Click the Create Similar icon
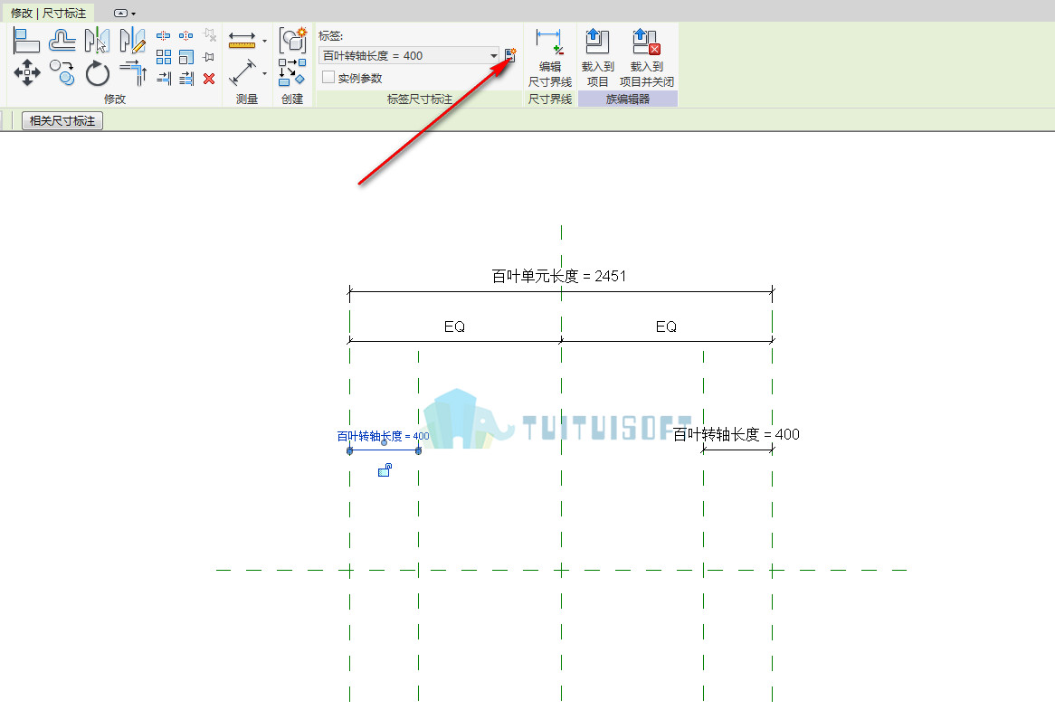This screenshot has width=1055, height=710. (x=292, y=72)
